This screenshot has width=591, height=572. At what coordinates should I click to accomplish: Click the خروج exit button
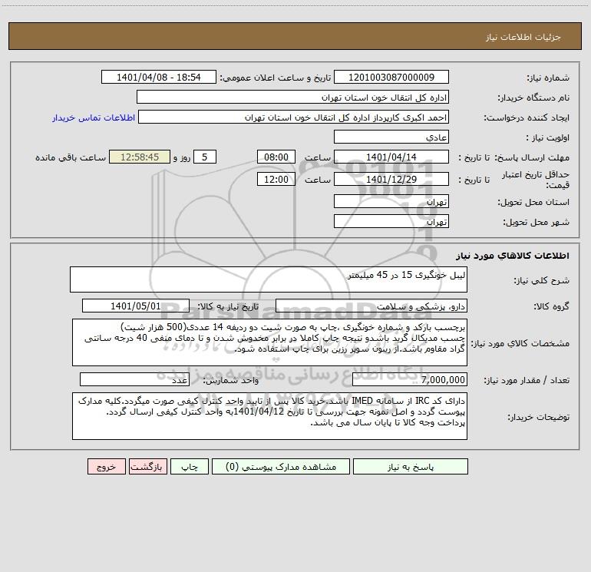(106, 467)
